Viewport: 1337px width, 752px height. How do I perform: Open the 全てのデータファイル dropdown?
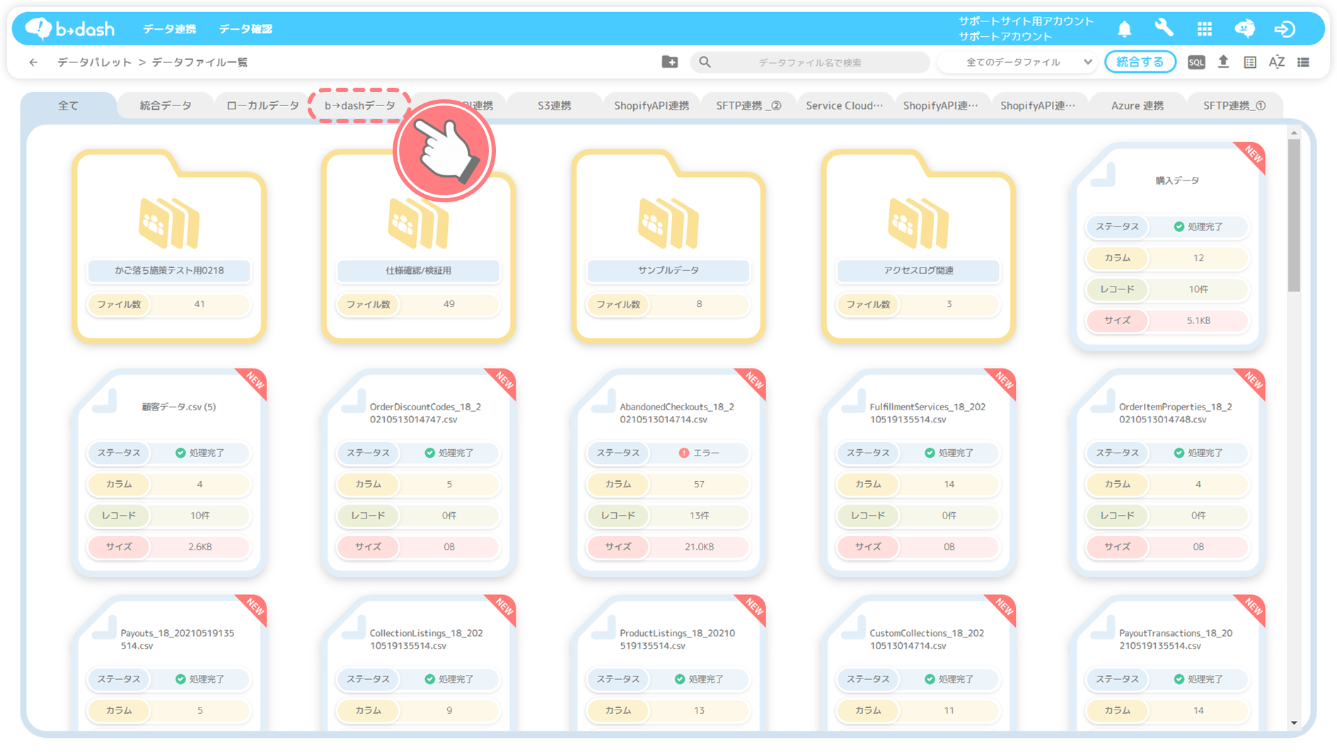(x=1018, y=62)
